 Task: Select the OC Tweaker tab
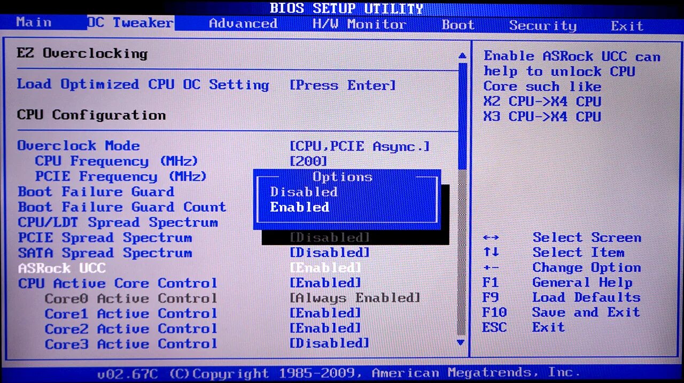[130, 22]
